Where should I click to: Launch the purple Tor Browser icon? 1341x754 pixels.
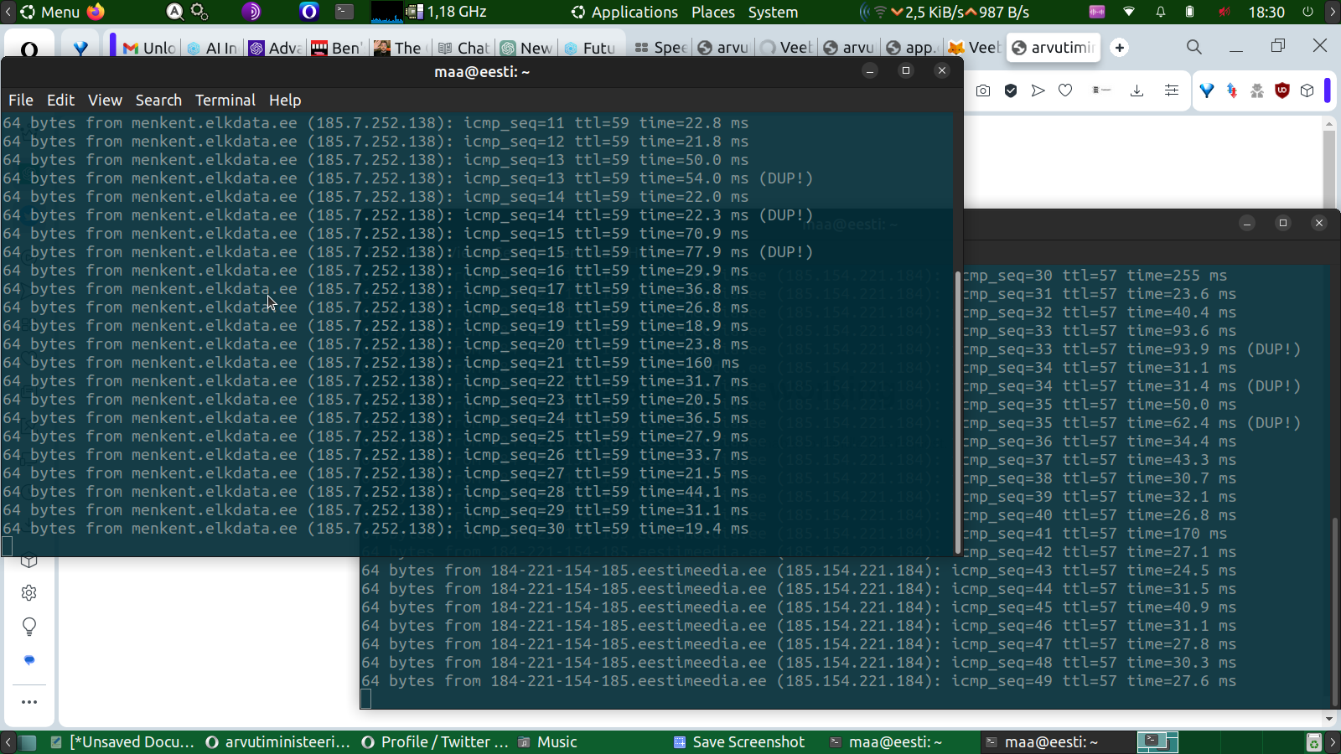tap(251, 12)
